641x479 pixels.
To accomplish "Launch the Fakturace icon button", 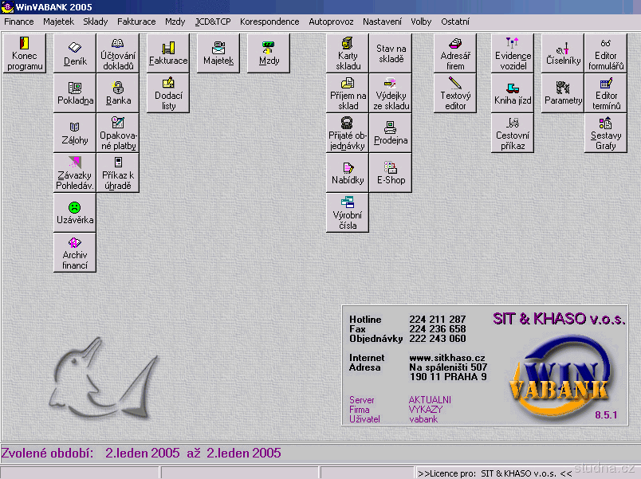I will (x=168, y=53).
